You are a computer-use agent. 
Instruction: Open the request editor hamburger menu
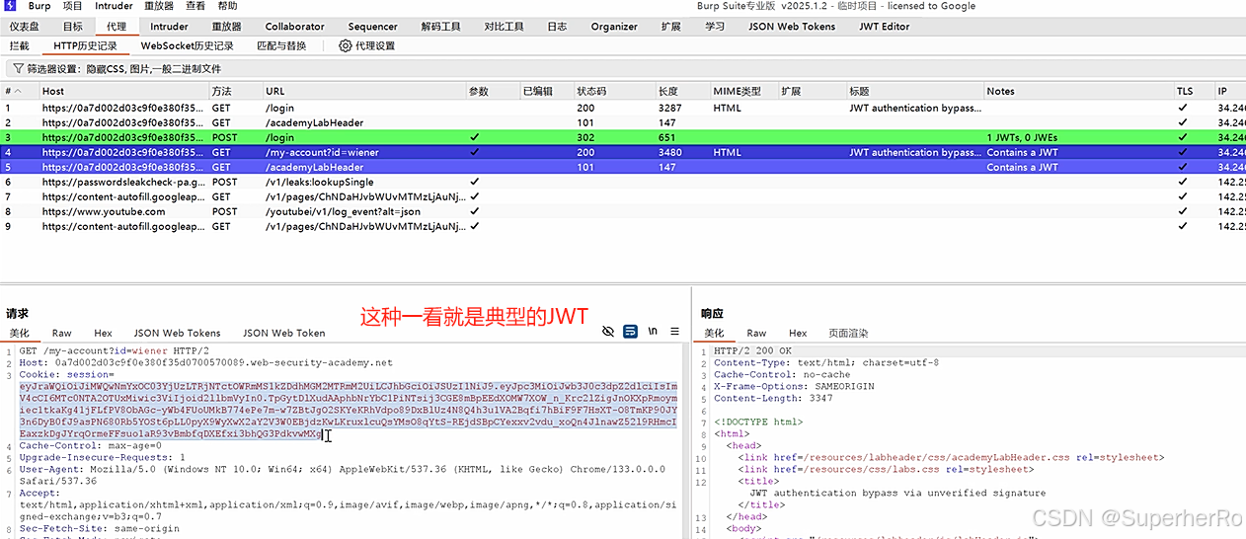click(x=675, y=332)
